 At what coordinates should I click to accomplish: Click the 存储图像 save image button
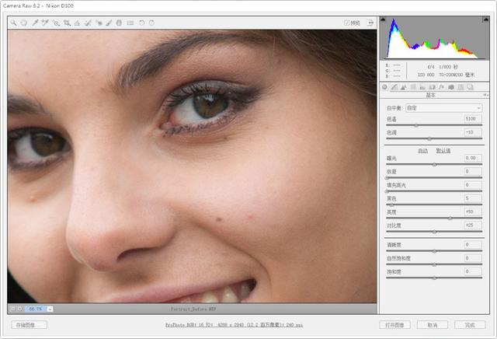[30, 325]
